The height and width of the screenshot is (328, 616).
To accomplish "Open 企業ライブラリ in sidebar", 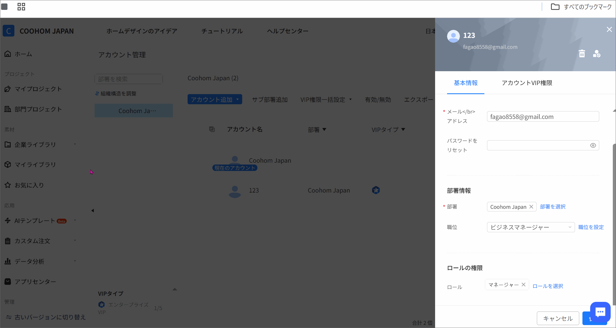I will [30, 145].
